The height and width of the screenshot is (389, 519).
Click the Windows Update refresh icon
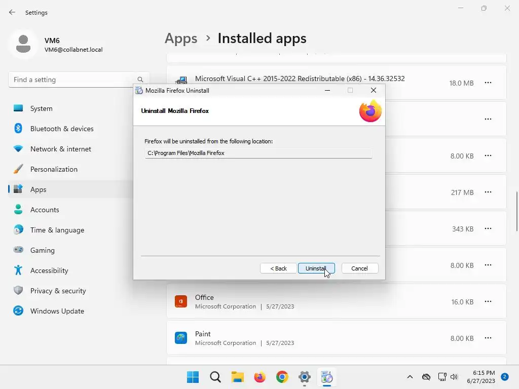pos(18,310)
